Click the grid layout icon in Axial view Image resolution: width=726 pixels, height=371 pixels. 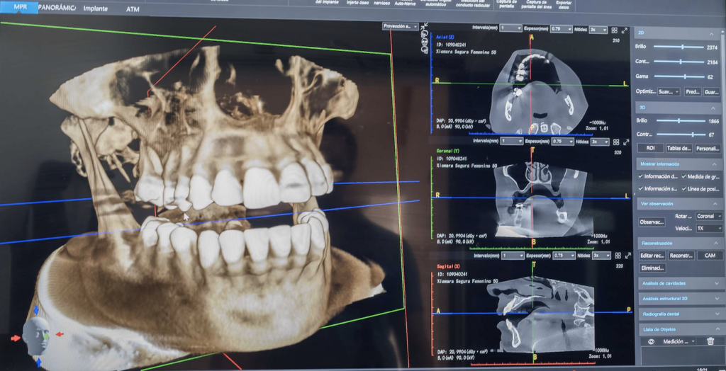pyautogui.click(x=614, y=30)
